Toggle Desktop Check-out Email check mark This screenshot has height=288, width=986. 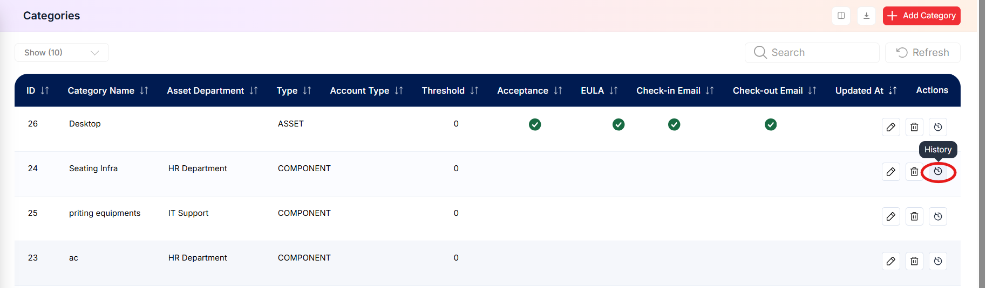[x=771, y=124]
